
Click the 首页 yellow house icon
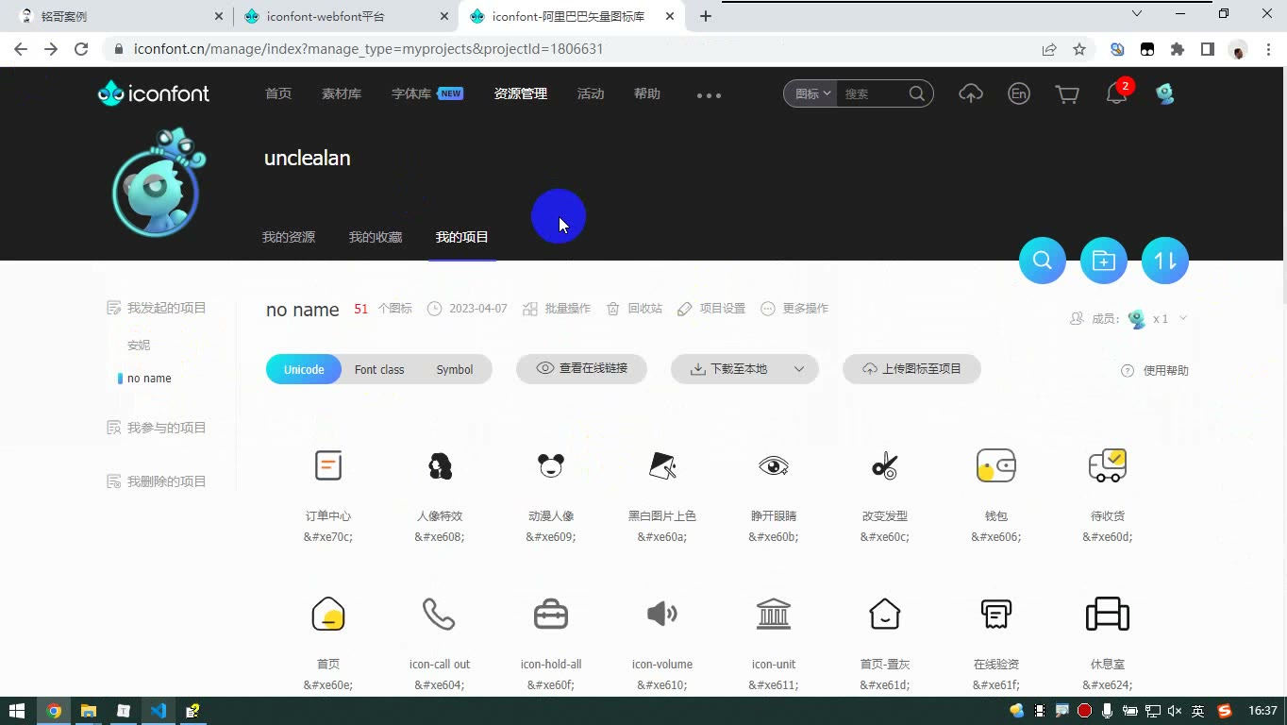[x=328, y=614]
